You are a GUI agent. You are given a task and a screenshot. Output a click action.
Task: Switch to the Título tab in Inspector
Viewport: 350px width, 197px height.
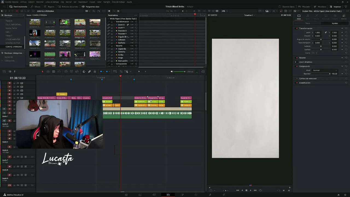point(308,23)
